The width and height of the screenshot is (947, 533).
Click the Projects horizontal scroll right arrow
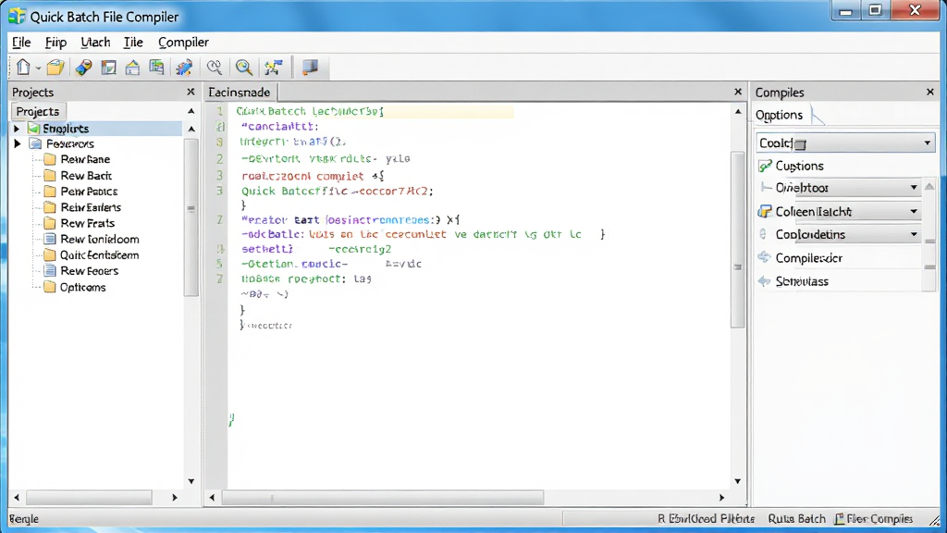coord(175,497)
